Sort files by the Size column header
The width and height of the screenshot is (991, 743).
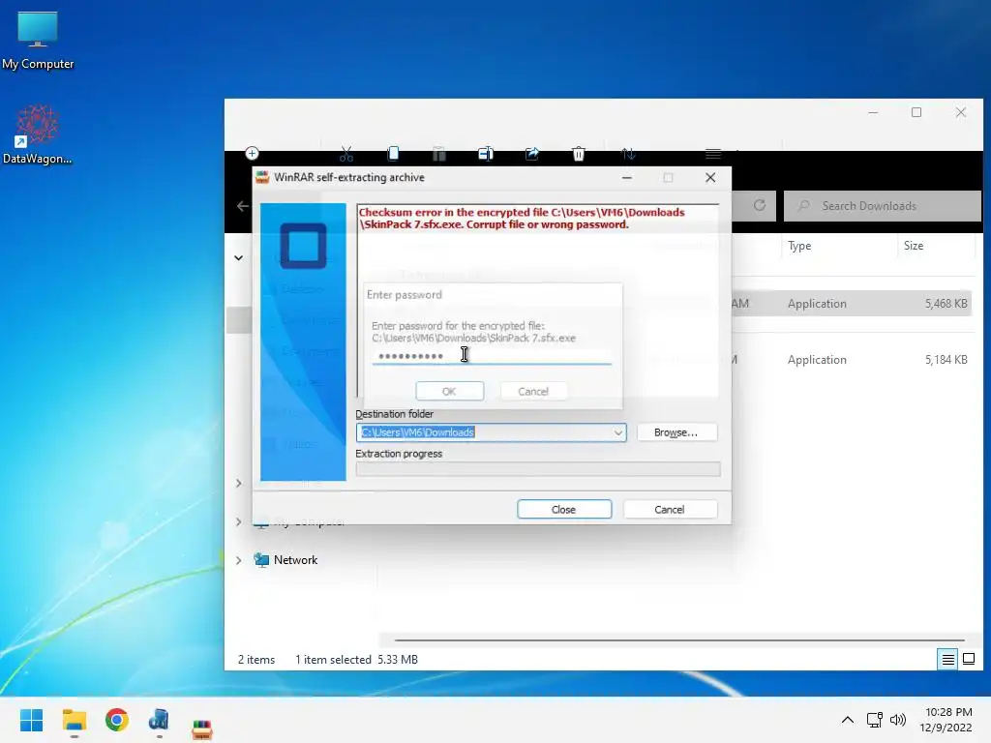point(914,246)
